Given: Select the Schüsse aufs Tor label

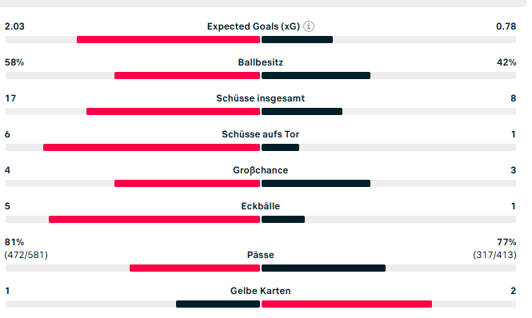Looking at the screenshot, I should (260, 134).
